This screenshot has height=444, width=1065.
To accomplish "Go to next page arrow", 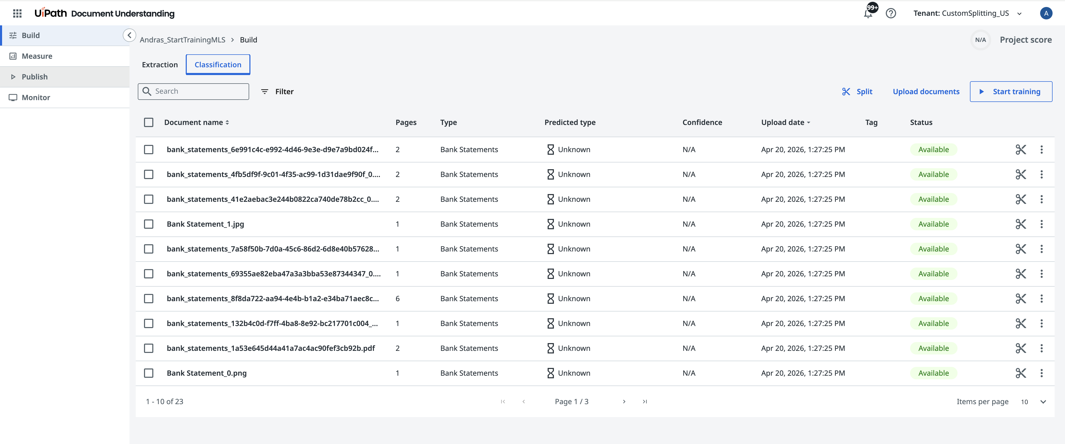I will pyautogui.click(x=624, y=402).
